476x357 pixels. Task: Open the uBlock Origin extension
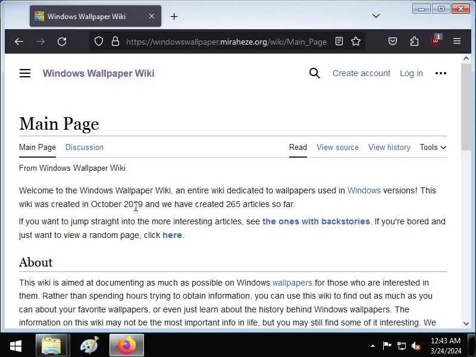coord(436,40)
